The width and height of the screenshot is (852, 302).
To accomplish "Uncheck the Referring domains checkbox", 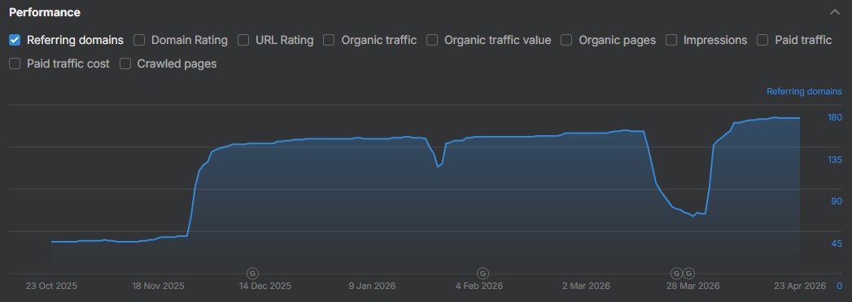I will pyautogui.click(x=15, y=40).
